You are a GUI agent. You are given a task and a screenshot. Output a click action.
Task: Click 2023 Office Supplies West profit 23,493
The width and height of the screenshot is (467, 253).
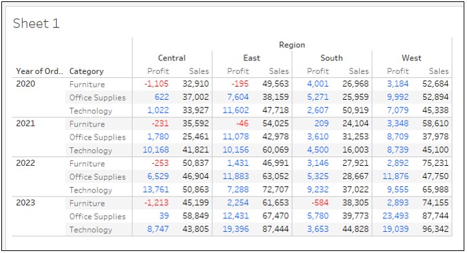click(395, 216)
